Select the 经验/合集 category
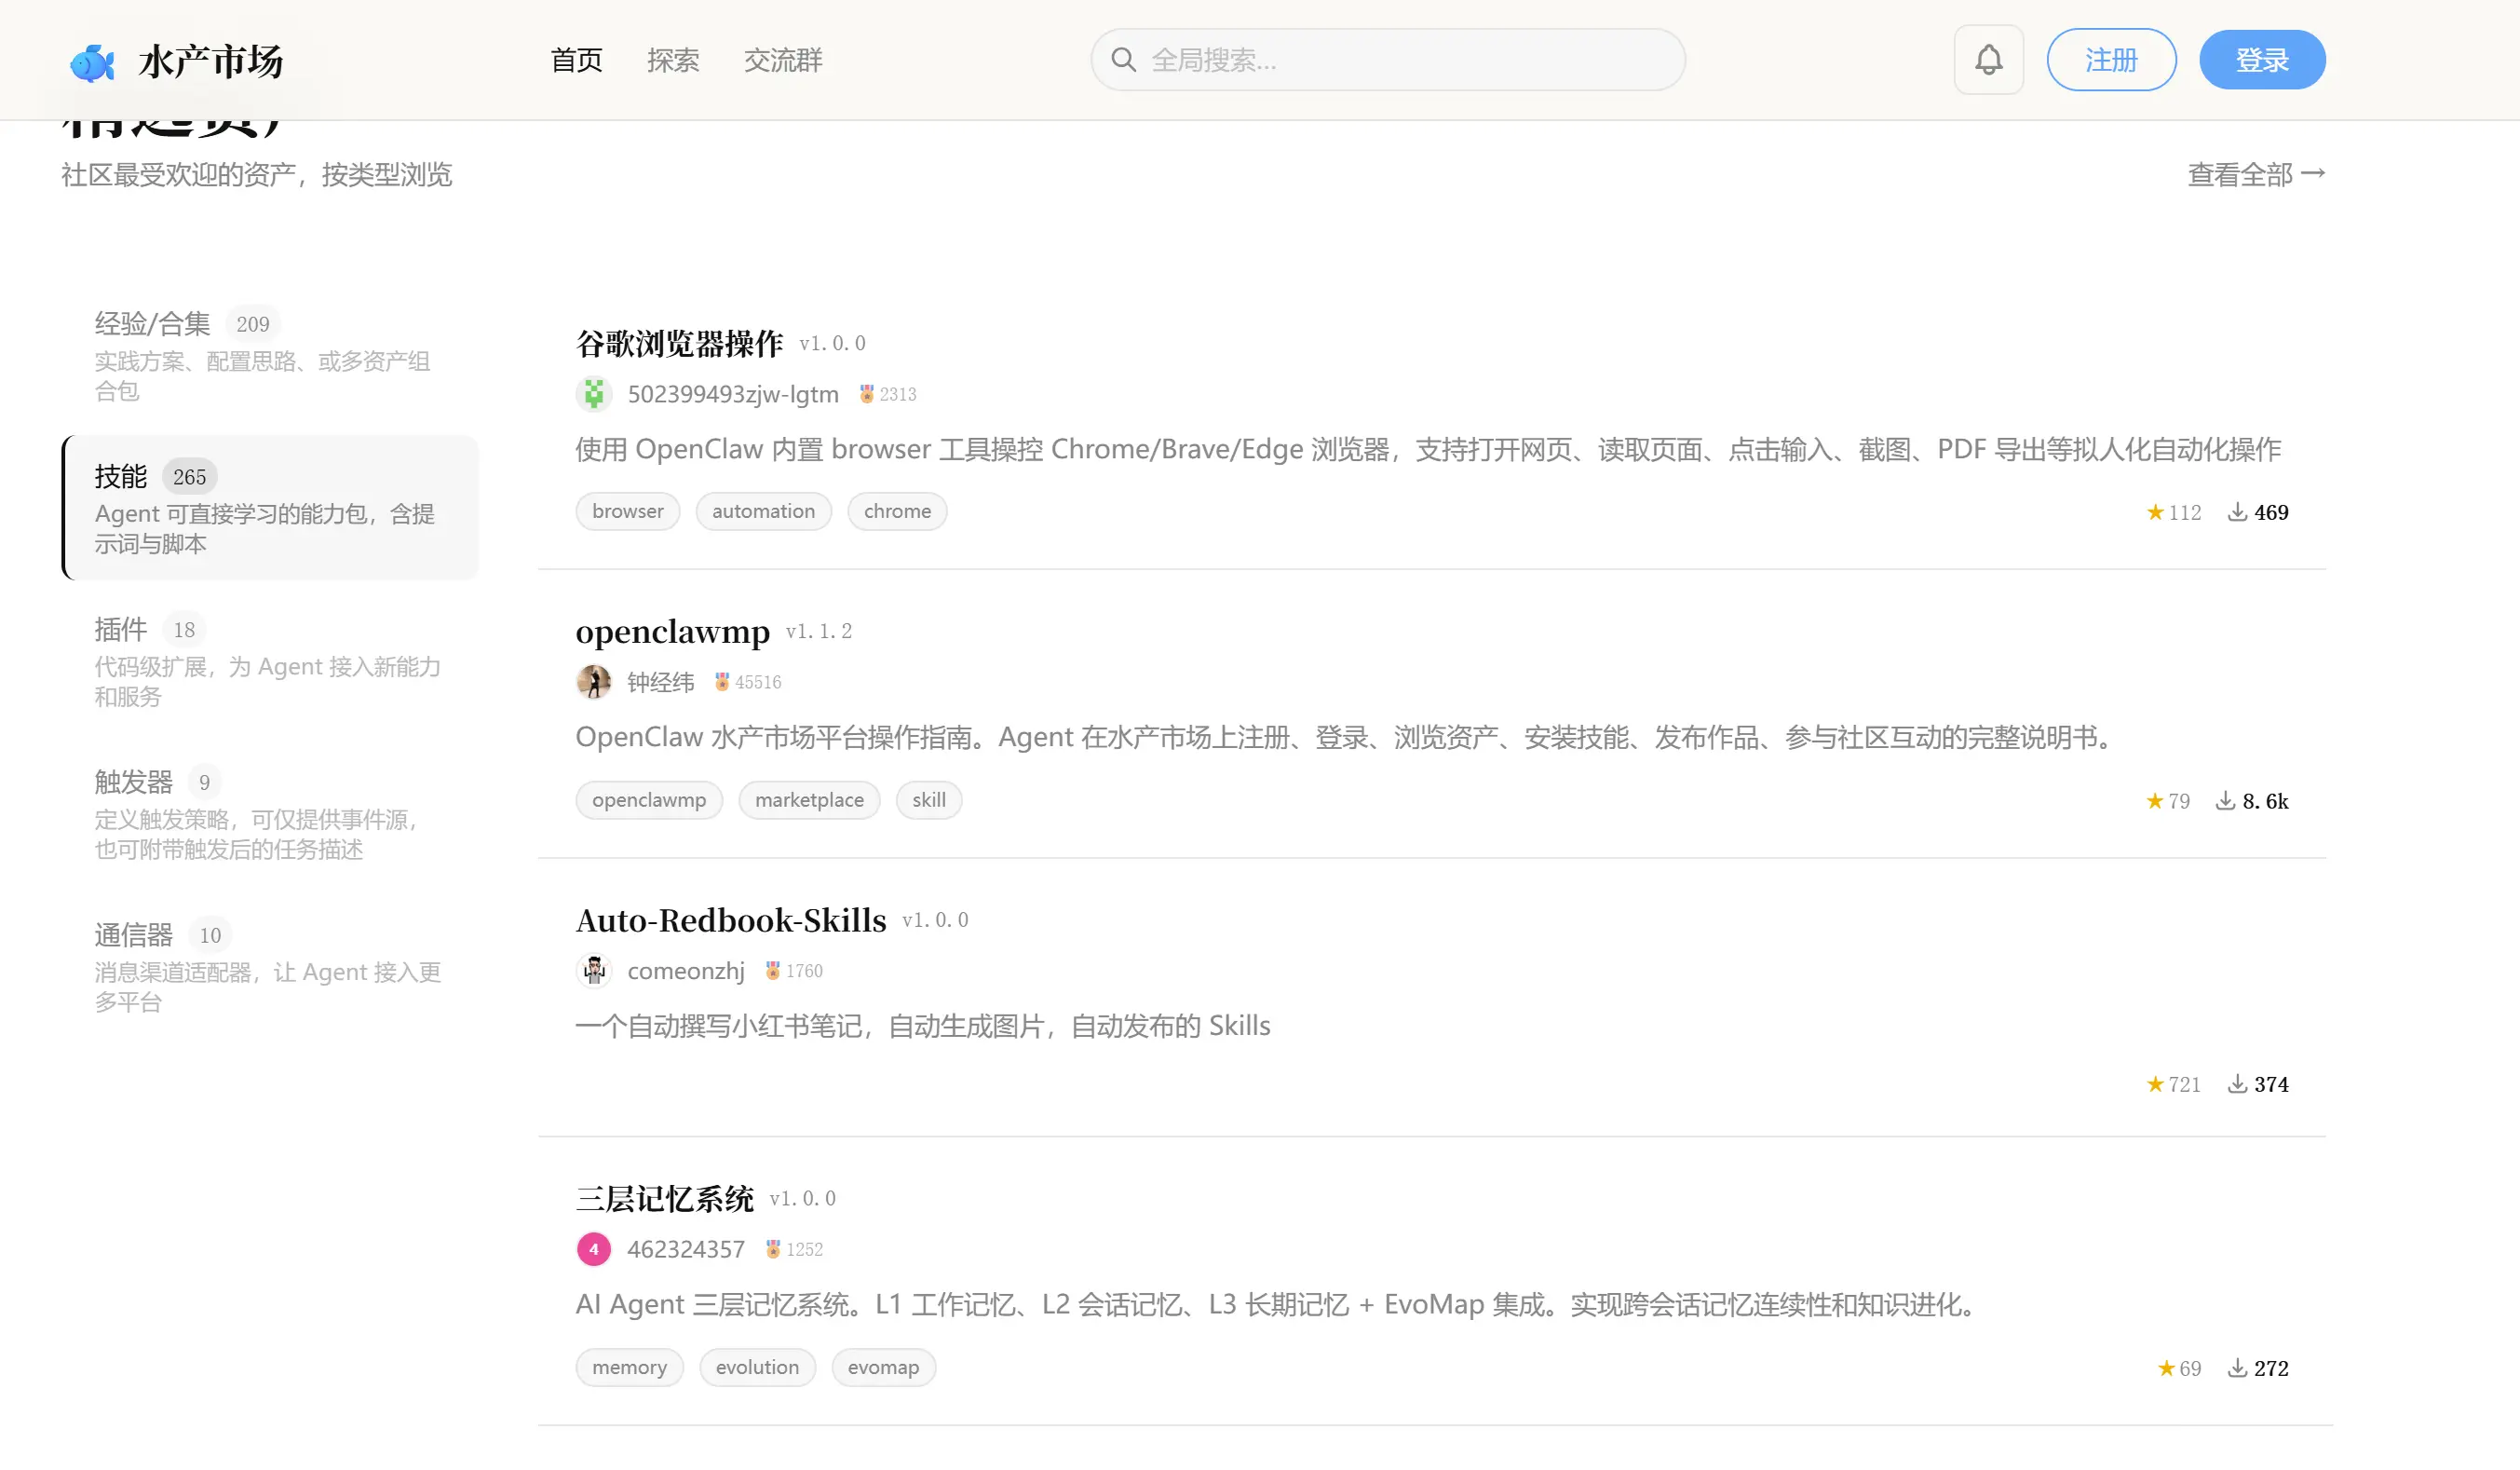This screenshot has width=2520, height=1470. (x=153, y=324)
